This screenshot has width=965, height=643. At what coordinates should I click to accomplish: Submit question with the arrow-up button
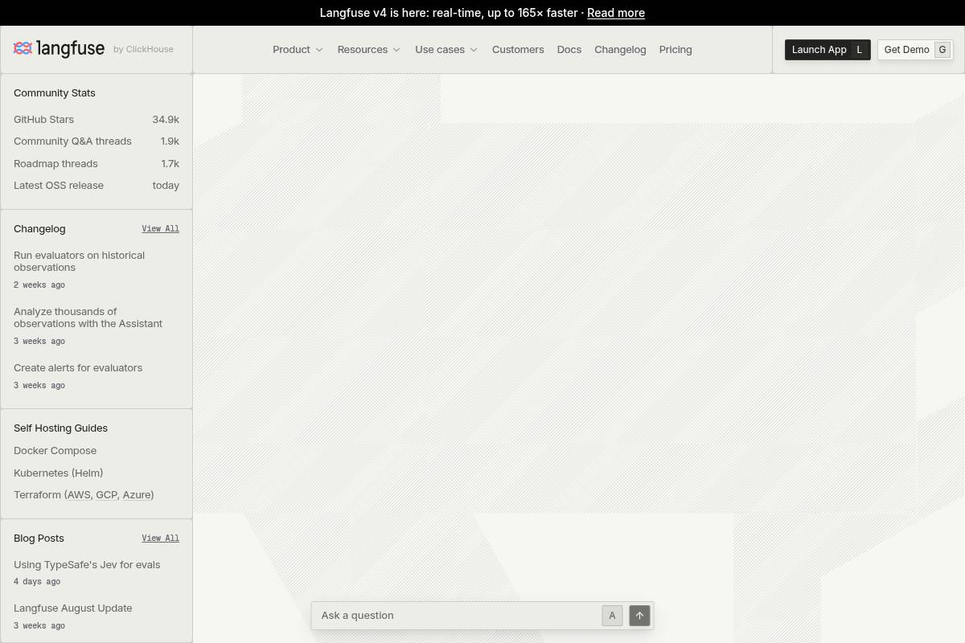pos(639,616)
